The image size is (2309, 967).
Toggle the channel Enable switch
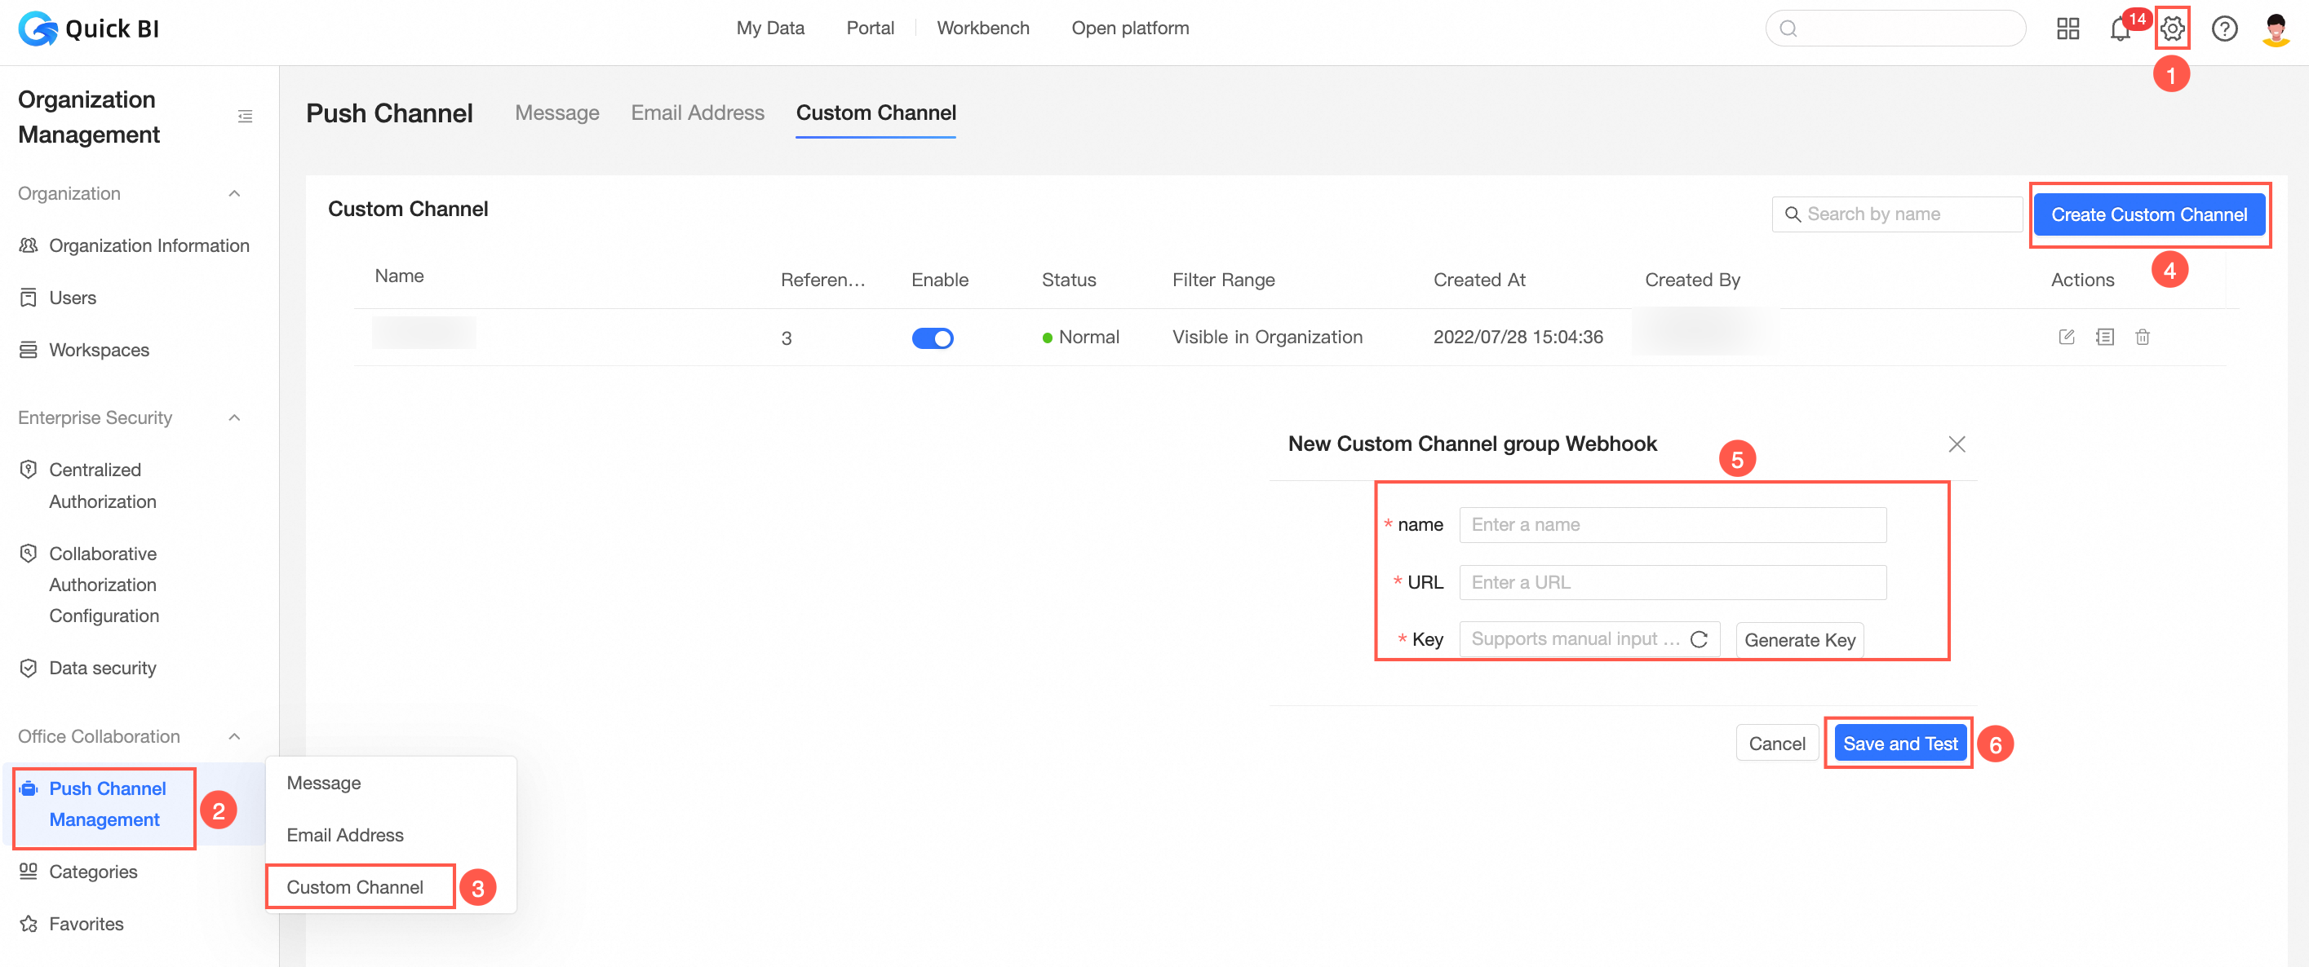point(933,338)
